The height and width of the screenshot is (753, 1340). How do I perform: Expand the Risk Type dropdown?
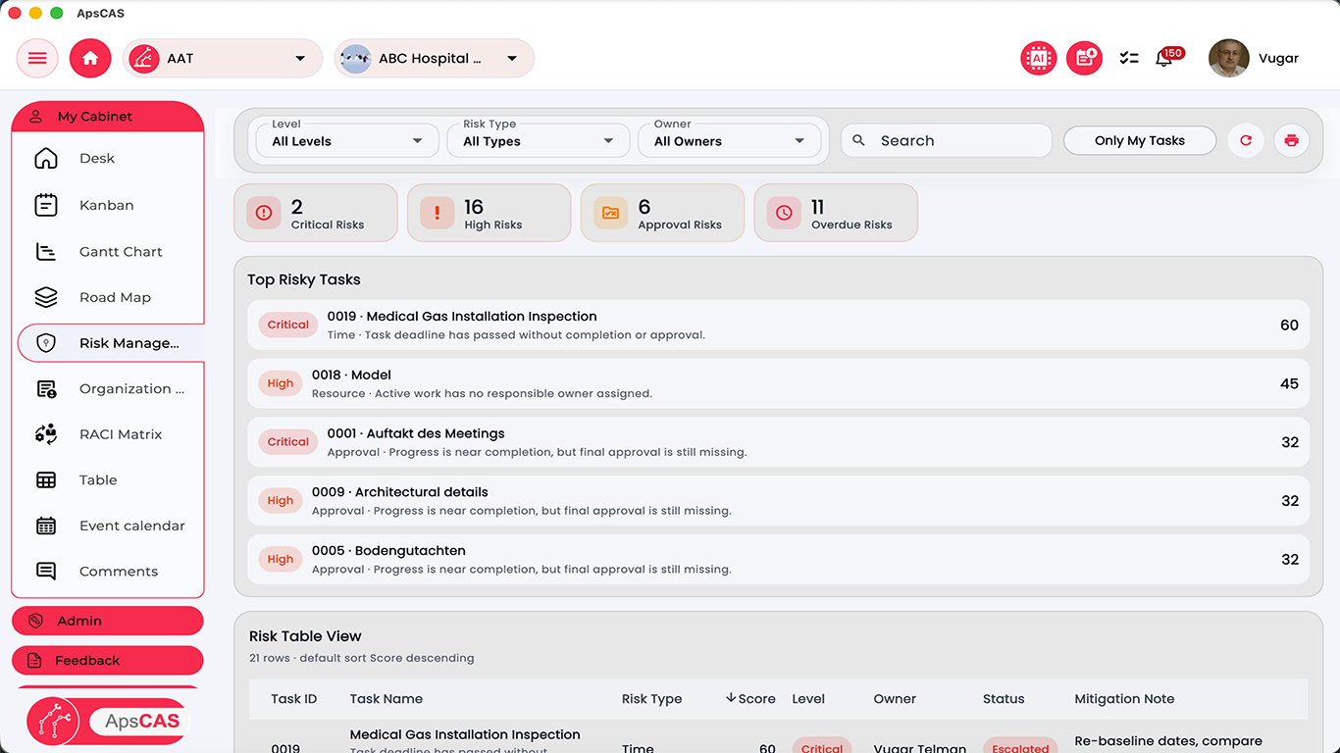(x=538, y=140)
